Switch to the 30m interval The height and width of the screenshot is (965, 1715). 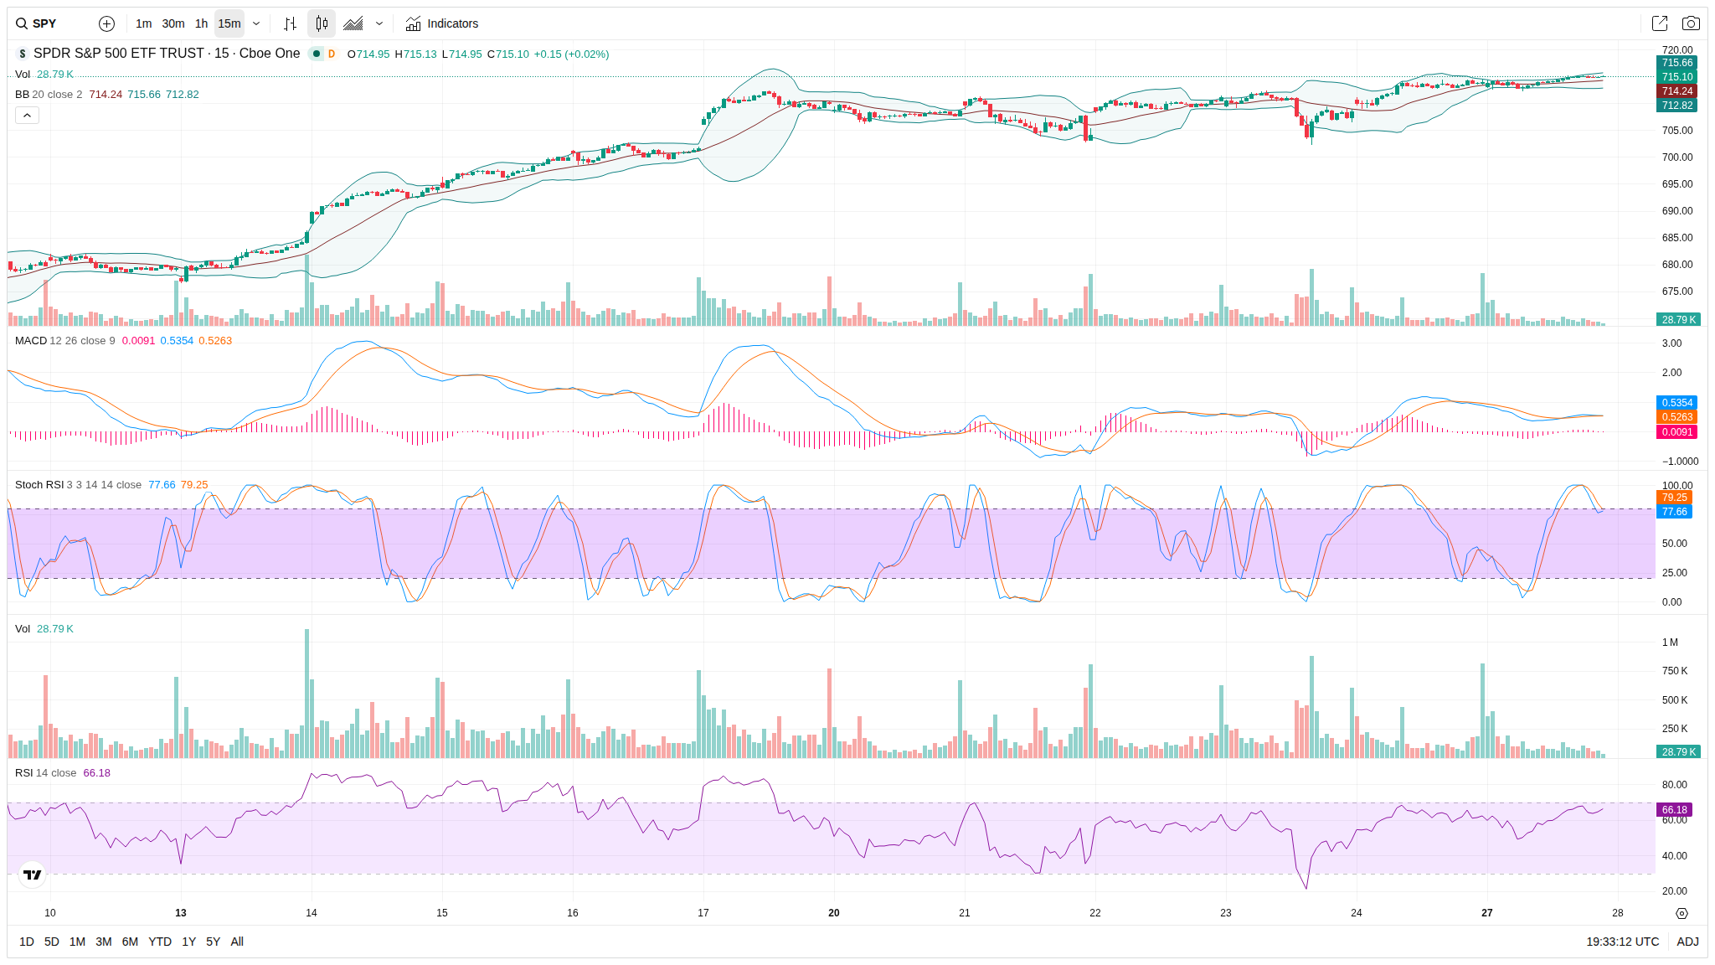tap(173, 23)
